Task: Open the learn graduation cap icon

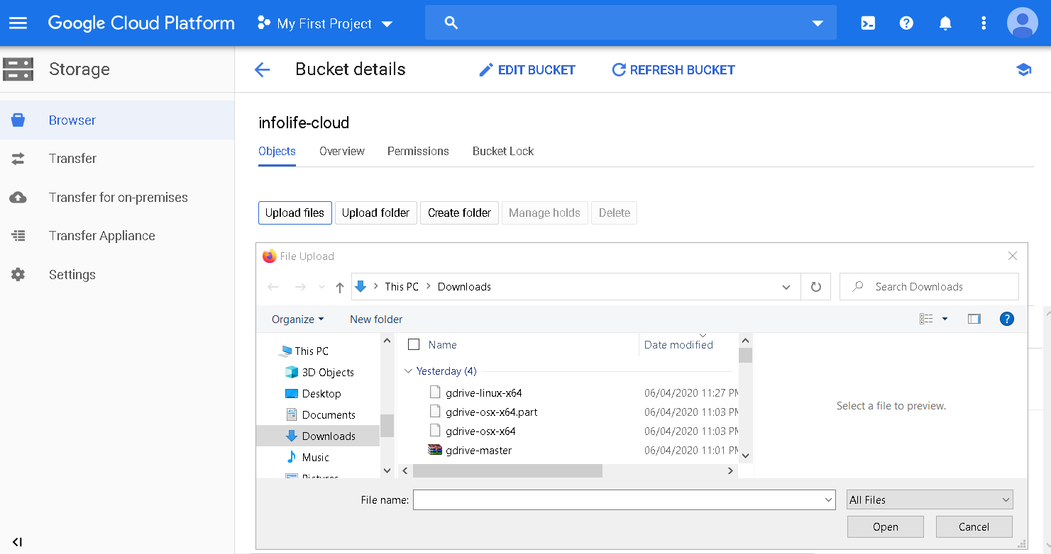Action: [x=1023, y=69]
